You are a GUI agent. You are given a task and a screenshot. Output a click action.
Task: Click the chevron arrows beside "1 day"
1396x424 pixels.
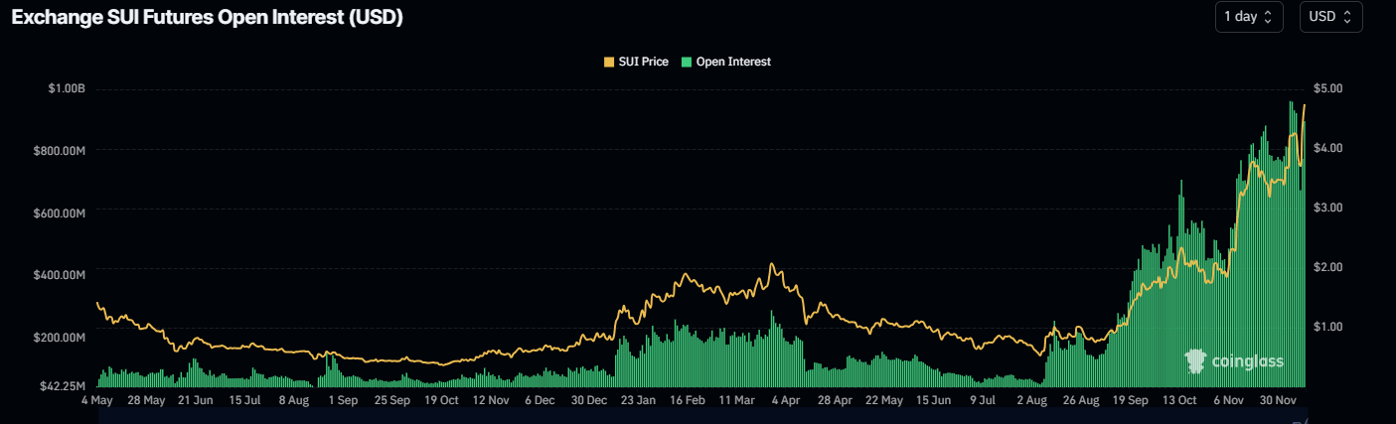coord(1268,17)
